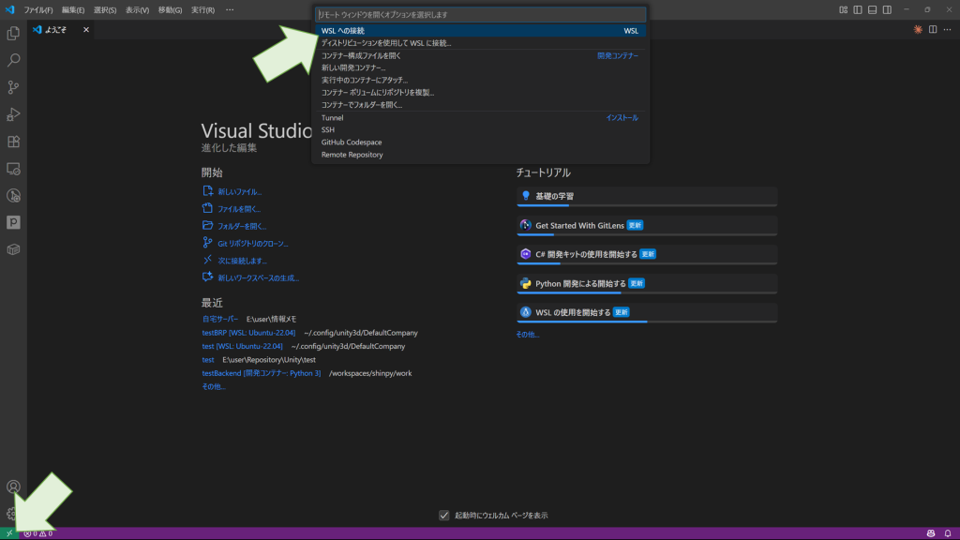
Task: Open editor More Actions ellipsis
Action: 947,29
